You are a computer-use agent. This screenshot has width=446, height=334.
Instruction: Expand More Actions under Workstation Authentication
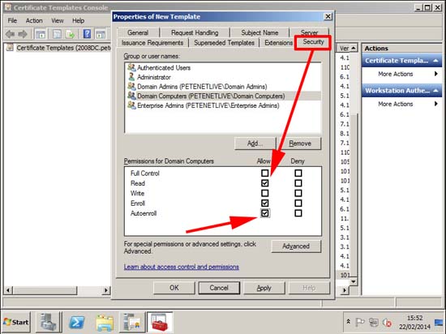point(401,104)
